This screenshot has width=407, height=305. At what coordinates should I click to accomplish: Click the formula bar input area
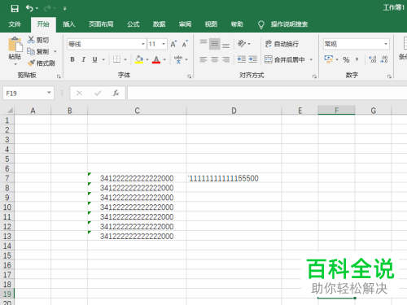pyautogui.click(x=267, y=93)
